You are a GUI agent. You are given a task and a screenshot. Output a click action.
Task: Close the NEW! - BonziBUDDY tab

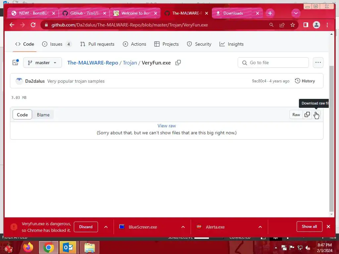pos(54,13)
